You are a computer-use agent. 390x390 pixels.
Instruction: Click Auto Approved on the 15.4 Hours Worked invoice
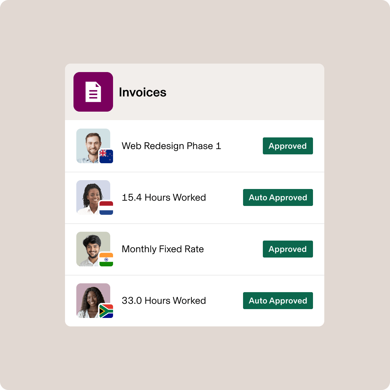(278, 197)
